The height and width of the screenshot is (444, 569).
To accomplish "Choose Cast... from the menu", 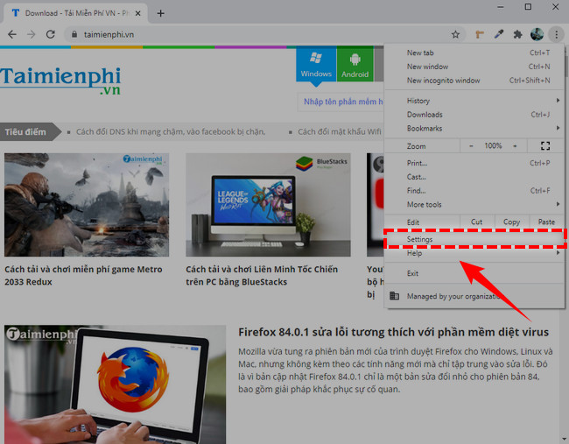I will click(x=474, y=177).
